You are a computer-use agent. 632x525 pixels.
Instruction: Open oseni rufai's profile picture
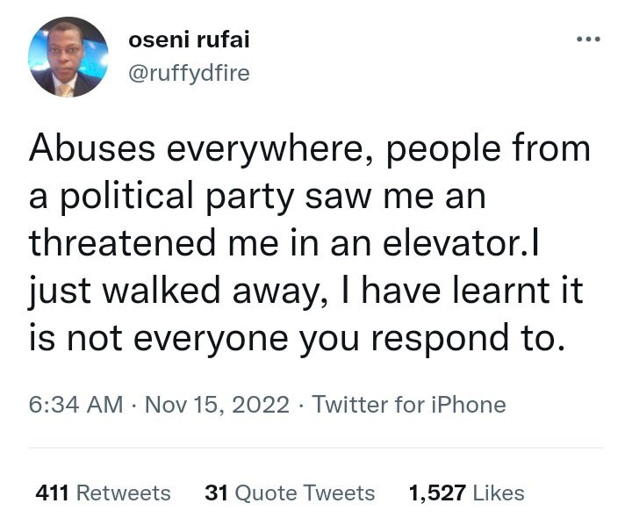pyautogui.click(x=68, y=57)
